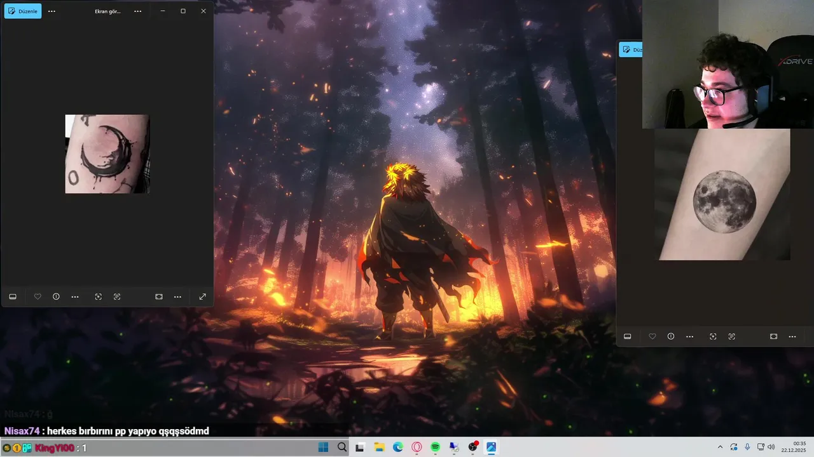Viewport: 814px width, 457px height.
Task: Click the full moon tattoo image
Action: pyautogui.click(x=722, y=194)
